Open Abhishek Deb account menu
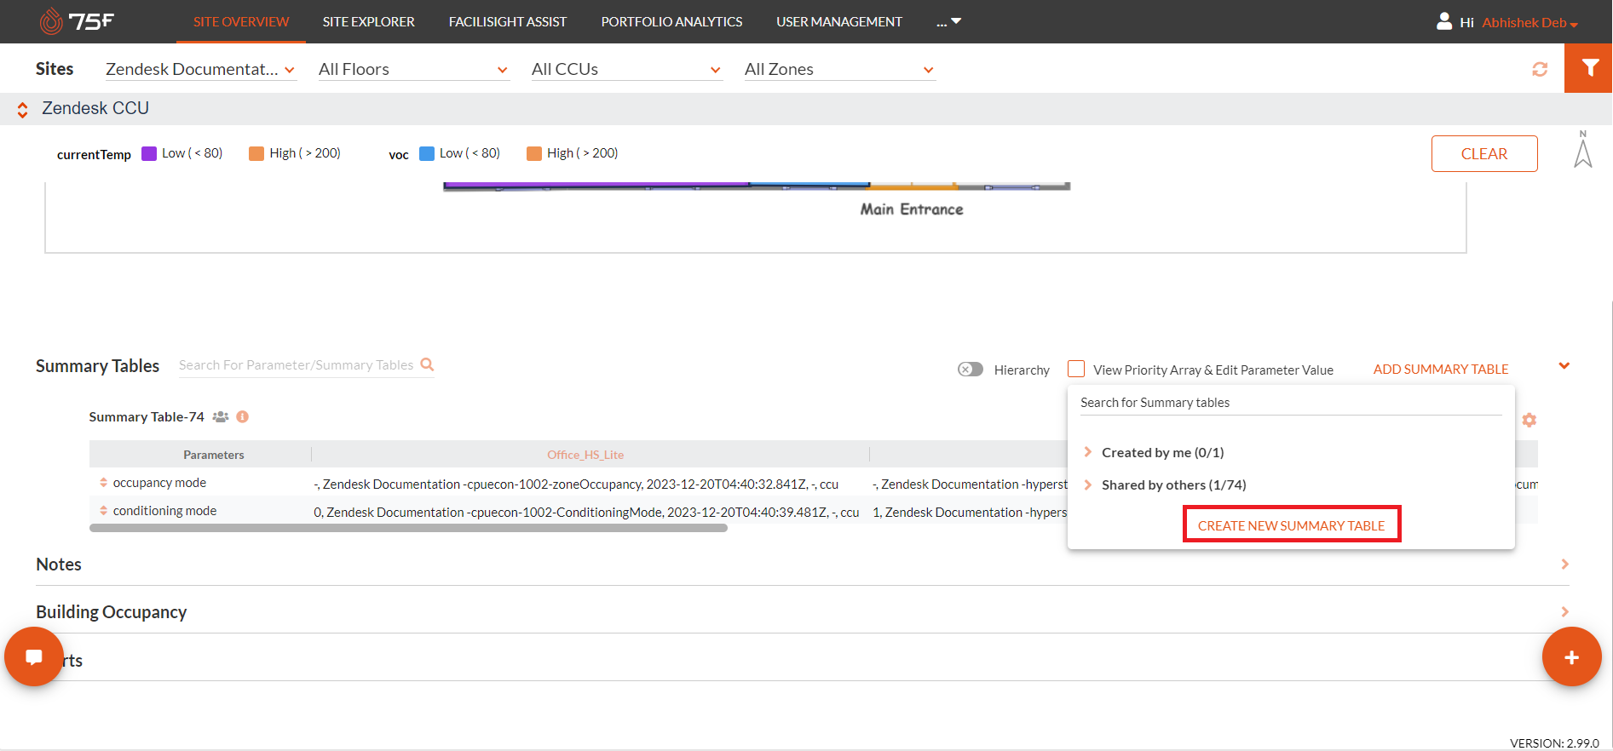Screen dimensions: 1613x751 tap(1529, 22)
